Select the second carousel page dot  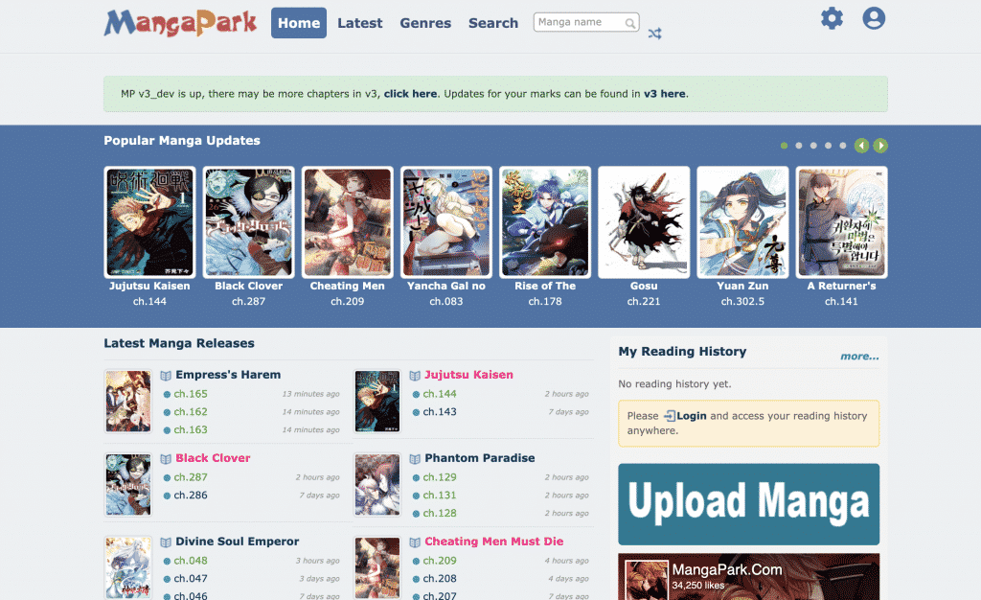tap(799, 146)
